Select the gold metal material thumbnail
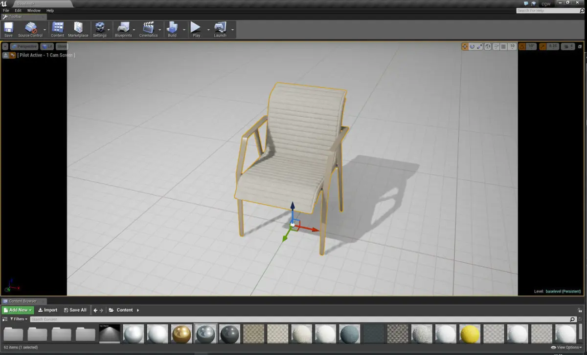587x355 pixels. tap(182, 334)
